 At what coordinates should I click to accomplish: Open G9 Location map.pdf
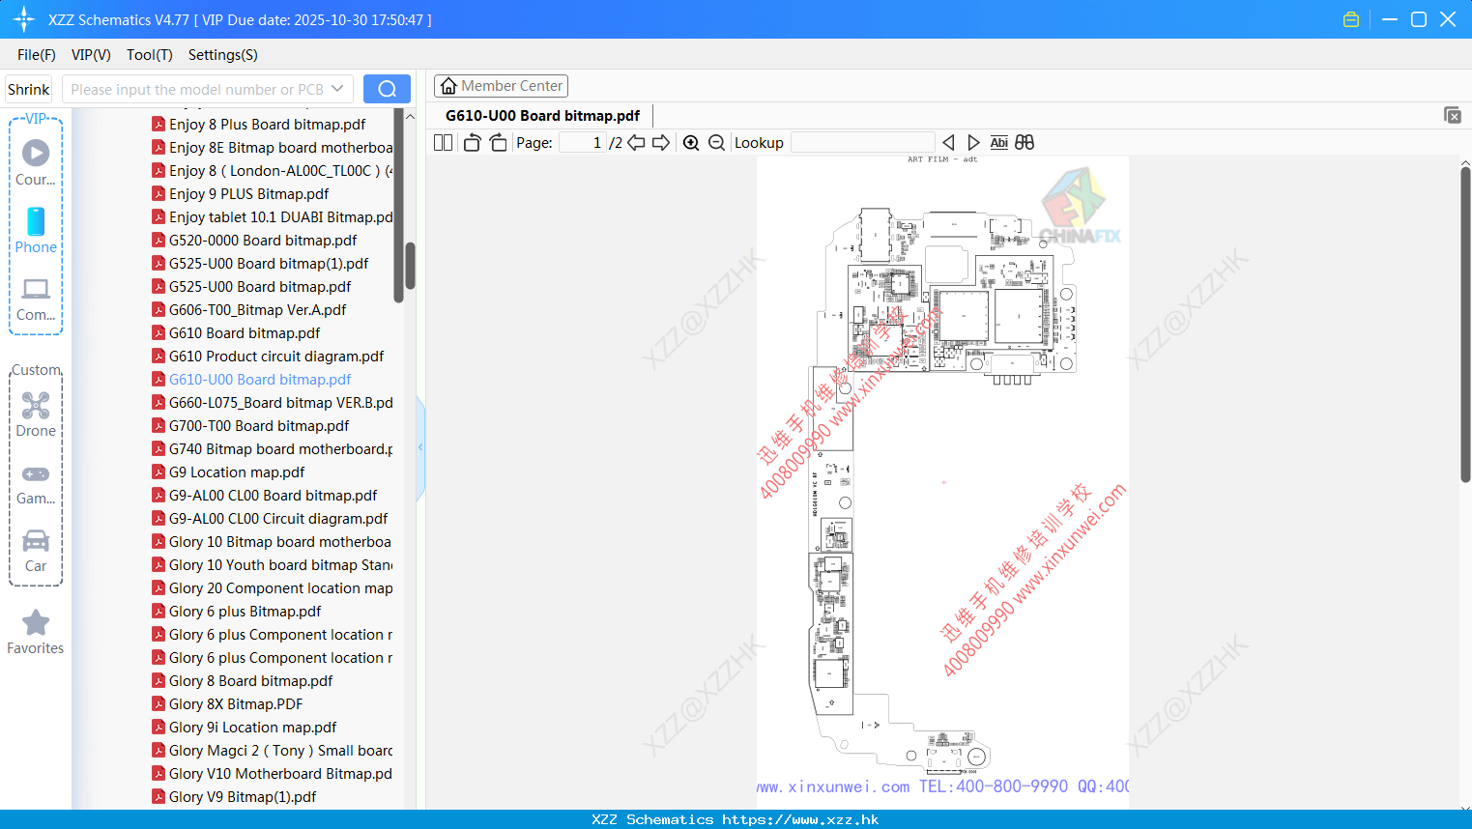(x=237, y=472)
